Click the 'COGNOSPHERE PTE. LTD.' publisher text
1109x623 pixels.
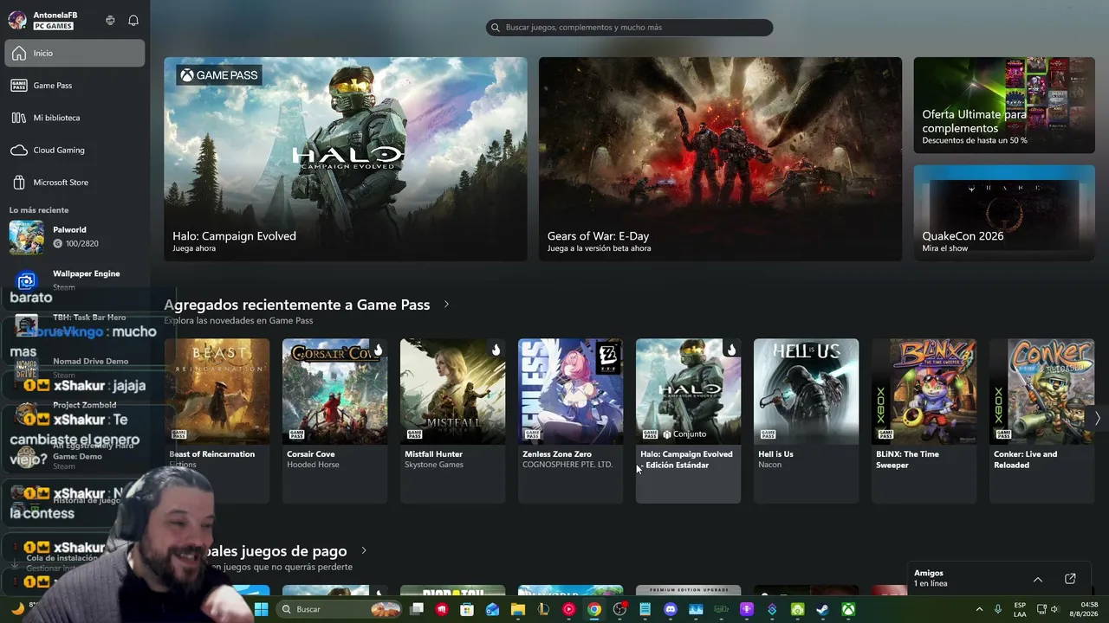567,465
